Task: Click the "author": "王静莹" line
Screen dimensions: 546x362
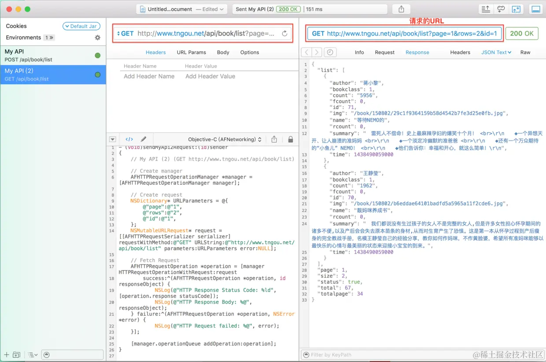Action: pos(356,174)
